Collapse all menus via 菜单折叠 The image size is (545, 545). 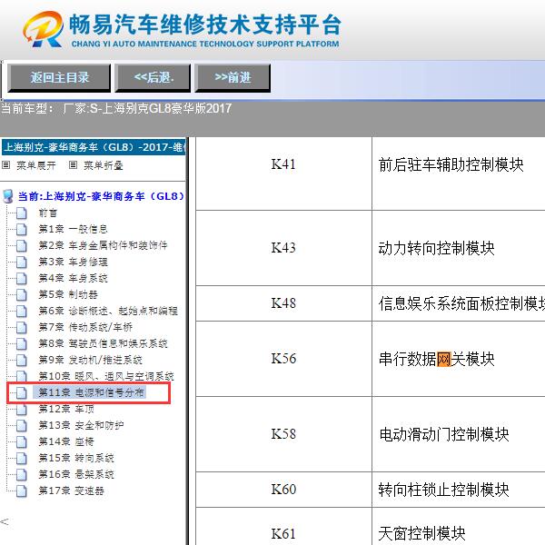pyautogui.click(x=104, y=165)
